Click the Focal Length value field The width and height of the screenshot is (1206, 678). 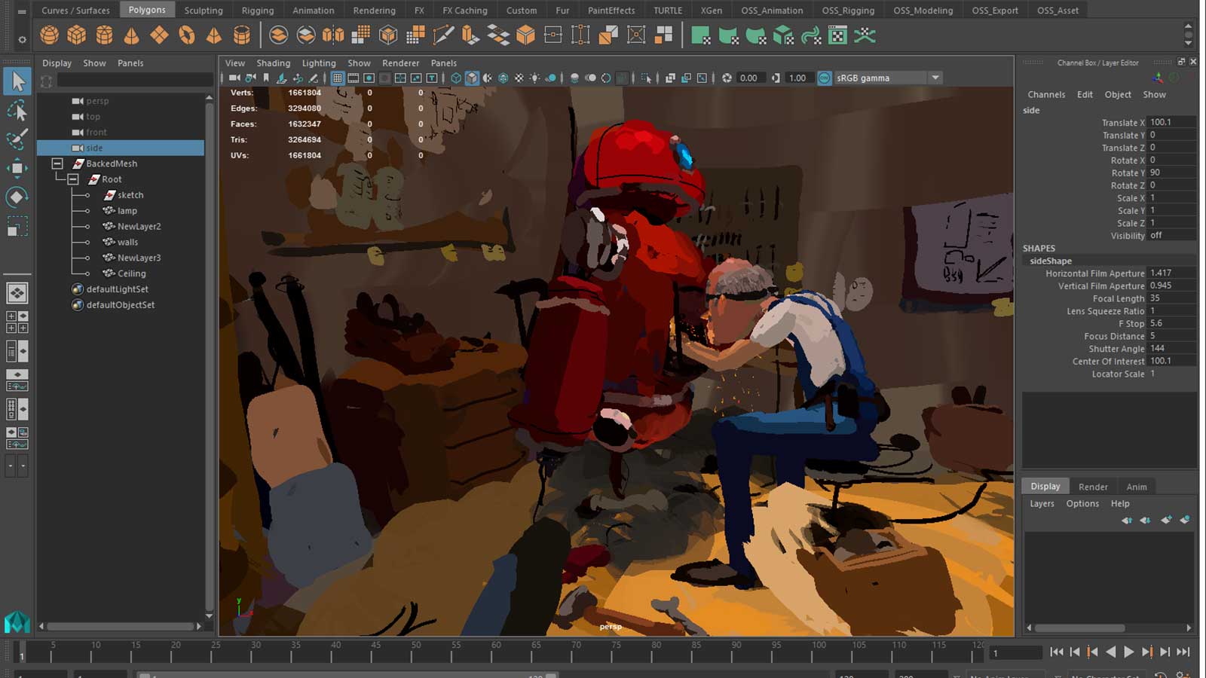click(1172, 298)
